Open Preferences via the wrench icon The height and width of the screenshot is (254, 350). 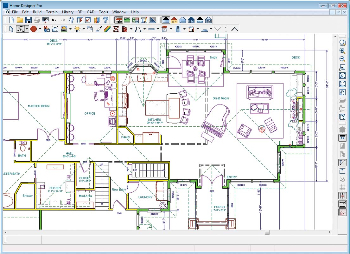click(x=71, y=20)
